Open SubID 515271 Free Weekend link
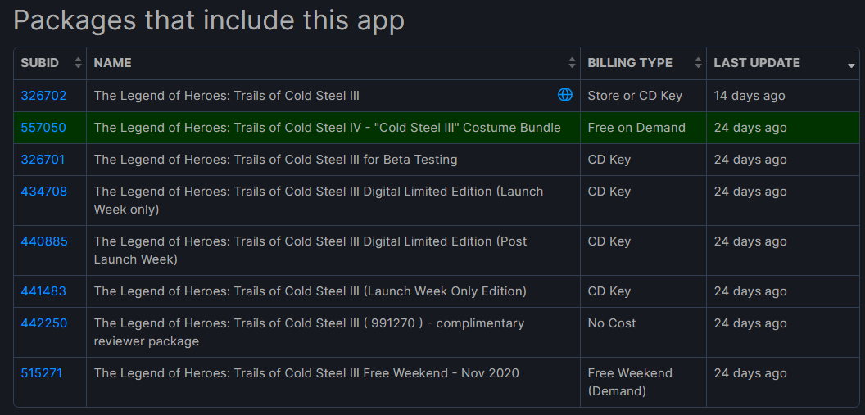This screenshot has height=415, width=865. [42, 373]
